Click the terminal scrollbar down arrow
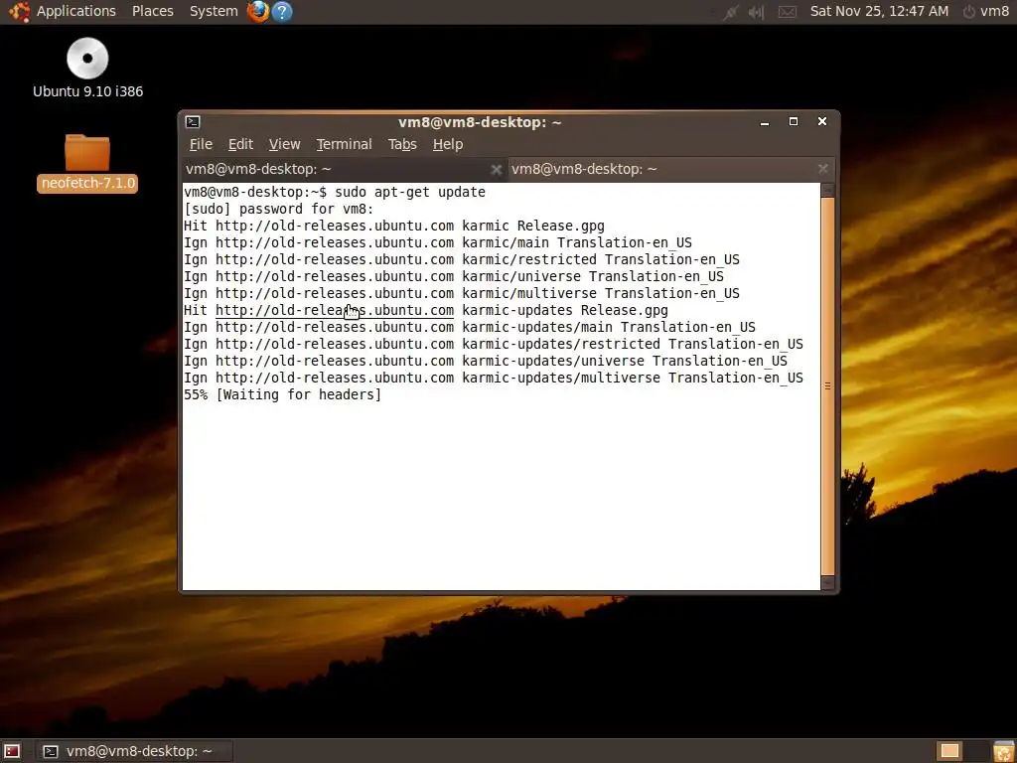 coord(827,582)
